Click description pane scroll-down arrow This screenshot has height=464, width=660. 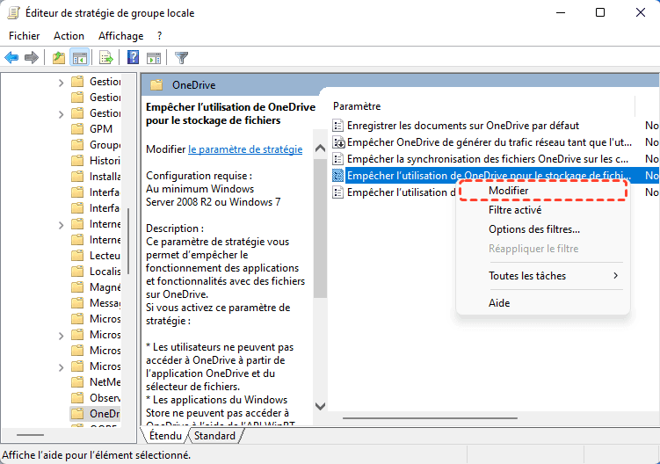click(x=320, y=406)
